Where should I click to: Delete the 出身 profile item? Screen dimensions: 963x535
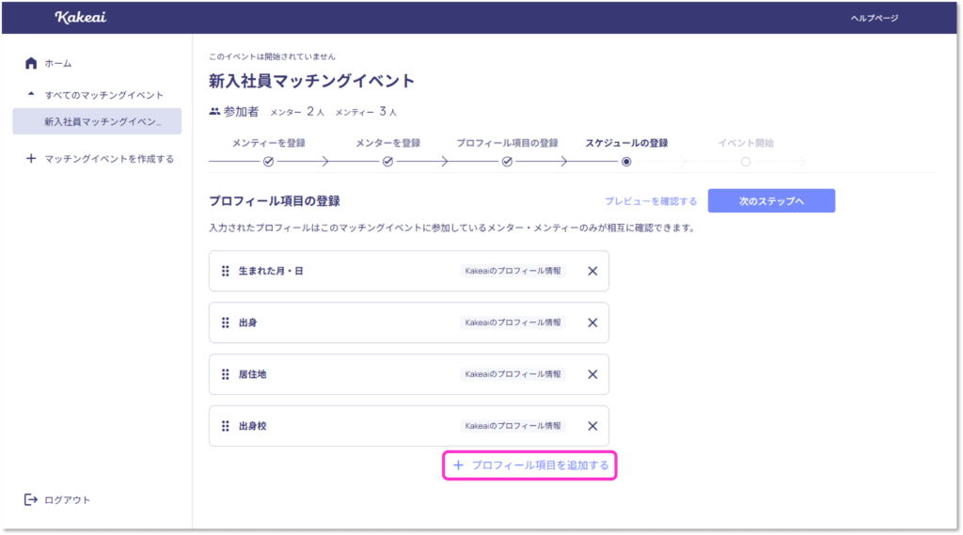click(592, 323)
